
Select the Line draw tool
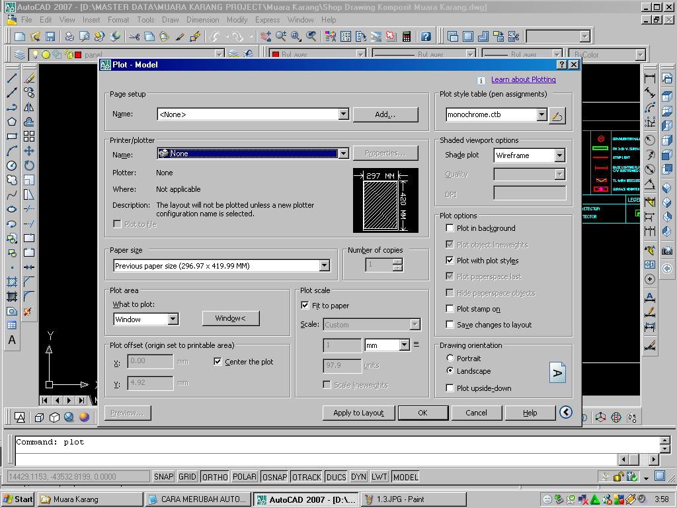point(12,78)
